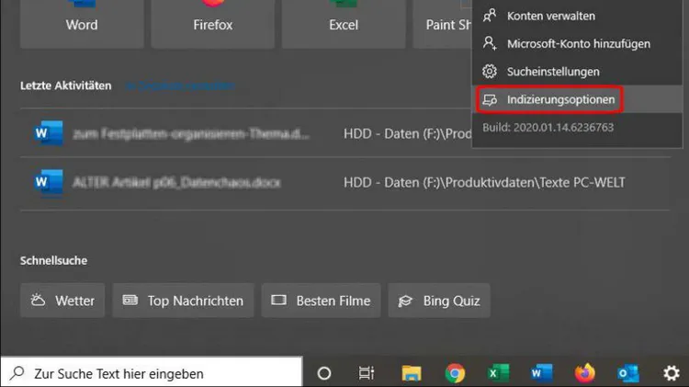
Task: Open the ALTER Artikel Datenchaos.docx document
Action: pyautogui.click(x=344, y=182)
